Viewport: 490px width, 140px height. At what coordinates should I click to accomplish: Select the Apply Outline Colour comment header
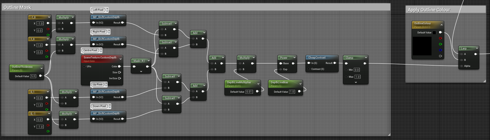446,10
